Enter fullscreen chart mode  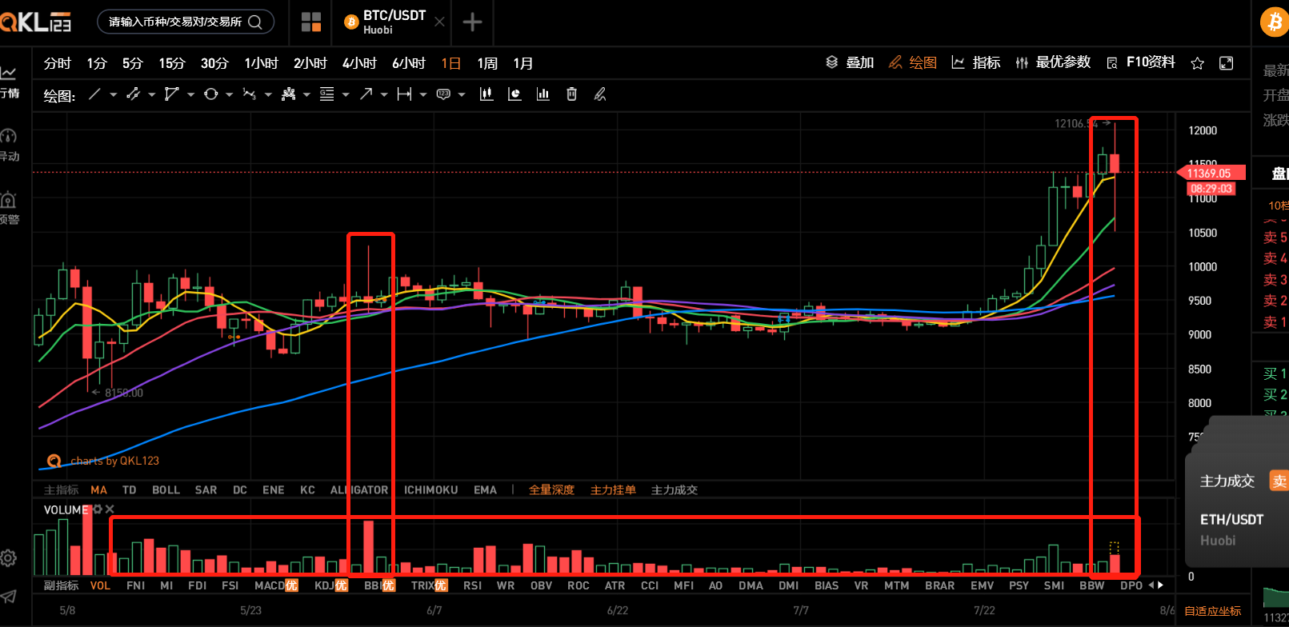(1226, 63)
